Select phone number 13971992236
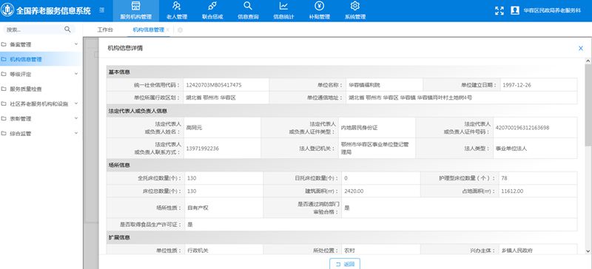The image size is (592, 269). [x=202, y=149]
